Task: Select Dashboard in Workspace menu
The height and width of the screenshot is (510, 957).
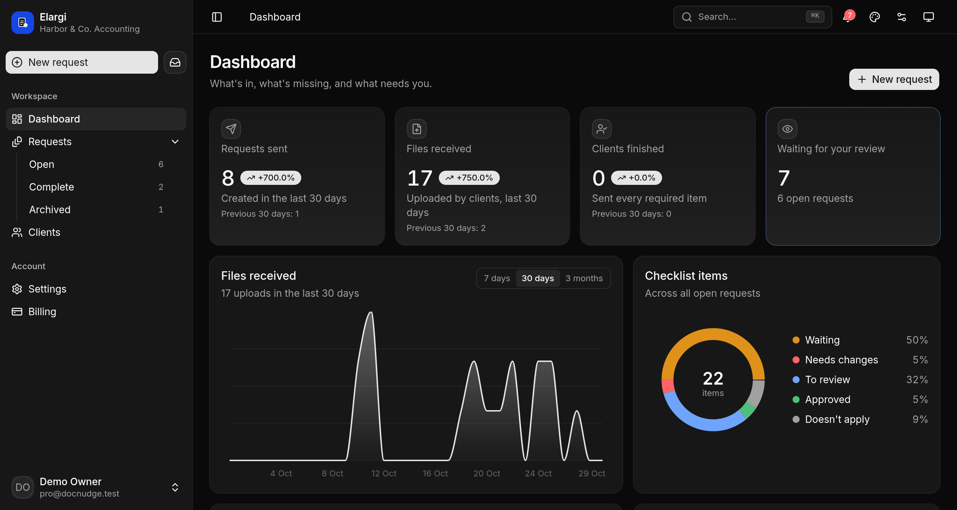Action: 96,119
